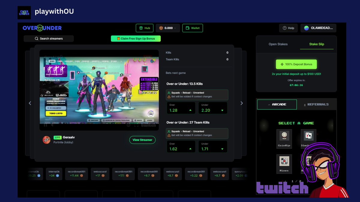Click the playwithOU account name
360x202 pixels.
pos(54,11)
